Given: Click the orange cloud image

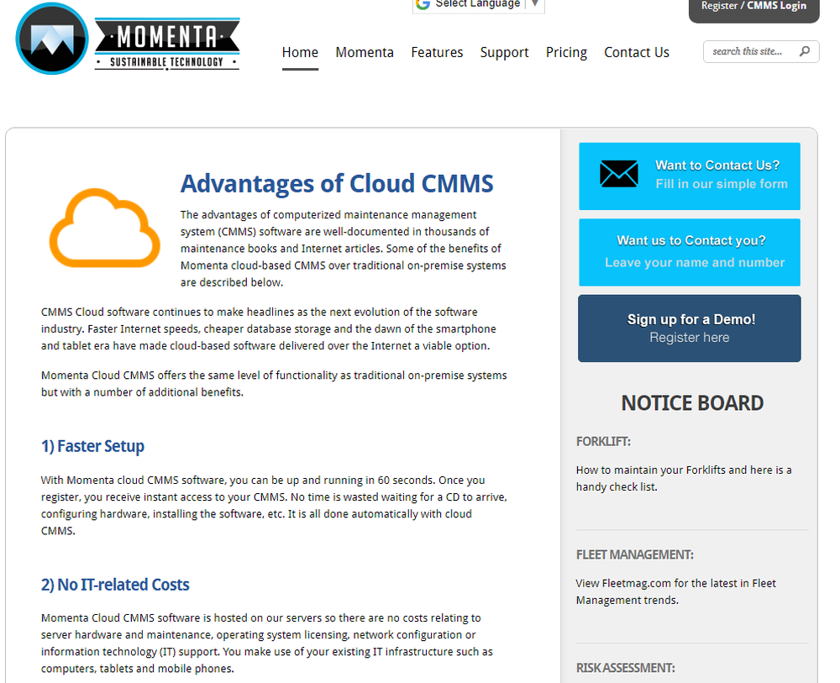Looking at the screenshot, I should pos(104,228).
